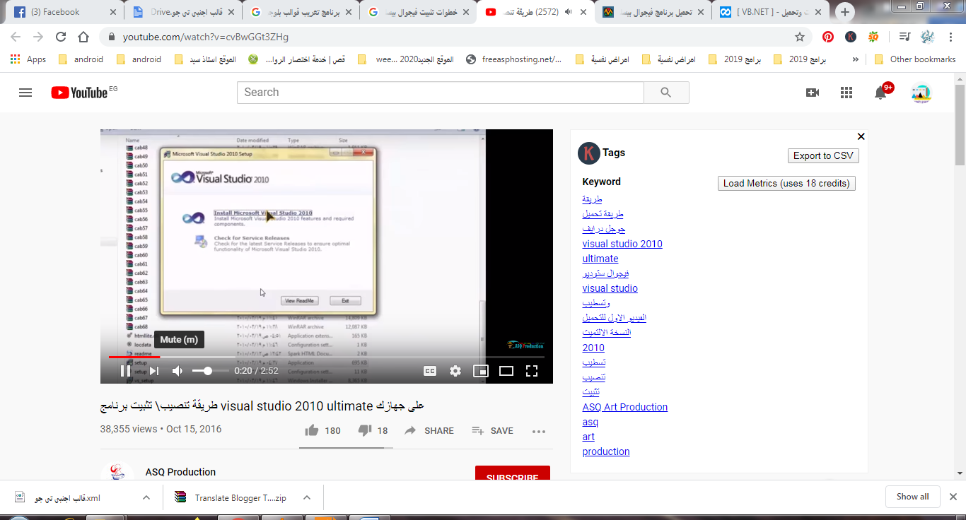The width and height of the screenshot is (966, 520).
Task: Open the SQ SEOquake extension
Action: tap(873, 37)
